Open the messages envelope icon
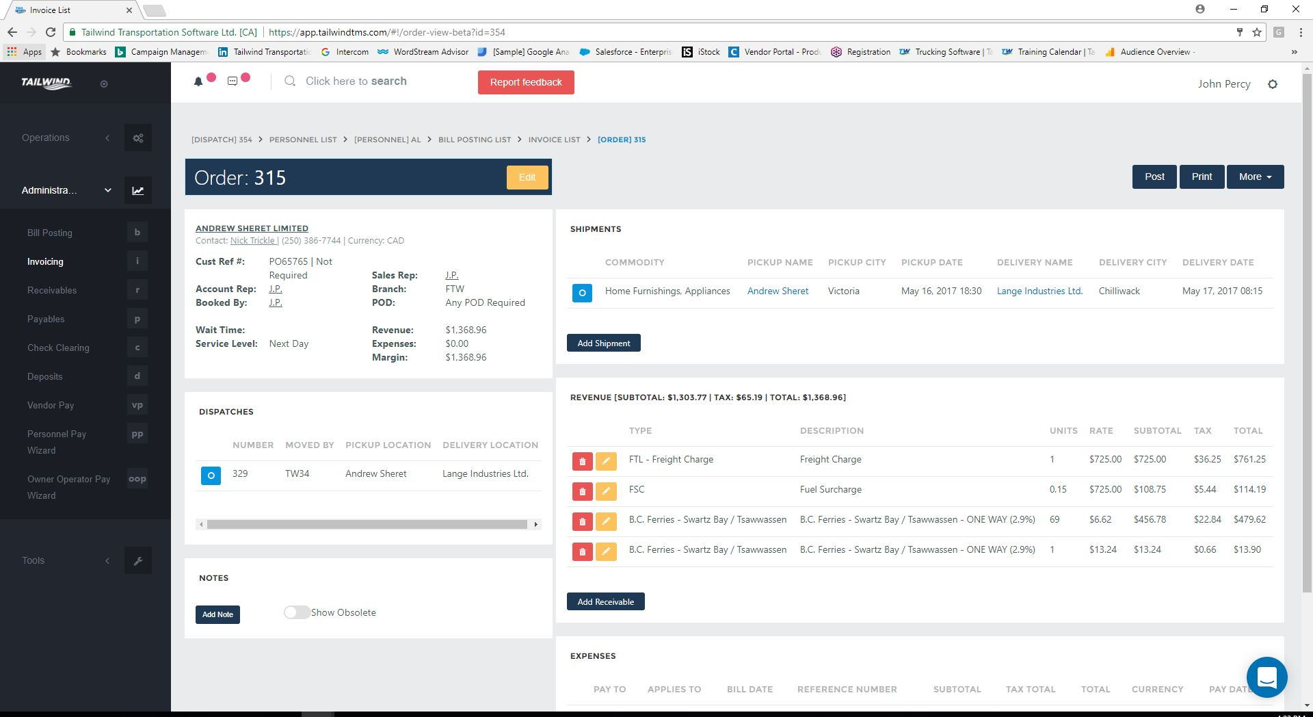Screen dimensions: 1313x717 point(233,81)
